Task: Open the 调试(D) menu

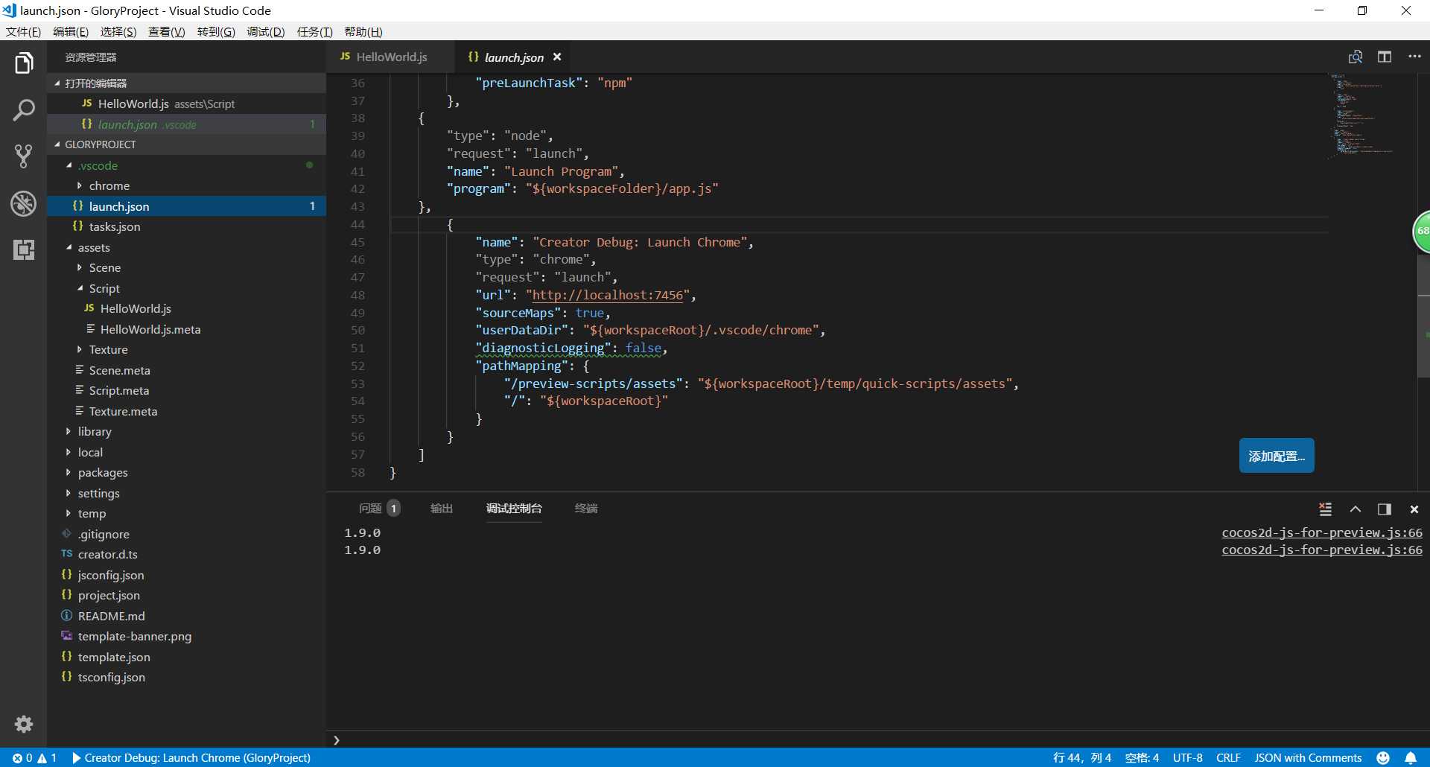Action: [x=266, y=31]
